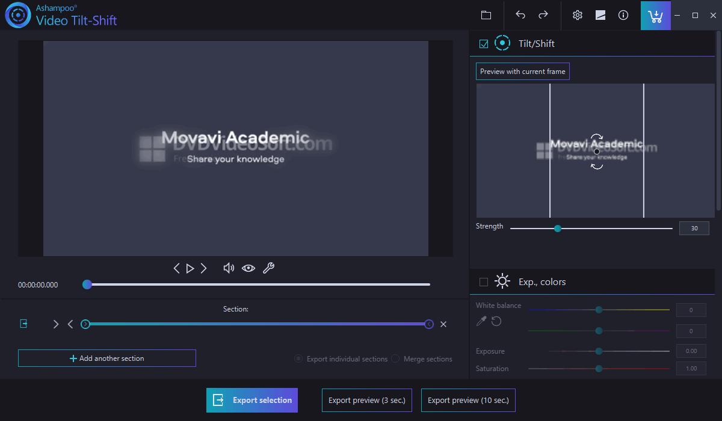Click Preview with current frame button
The width and height of the screenshot is (722, 421).
[522, 71]
